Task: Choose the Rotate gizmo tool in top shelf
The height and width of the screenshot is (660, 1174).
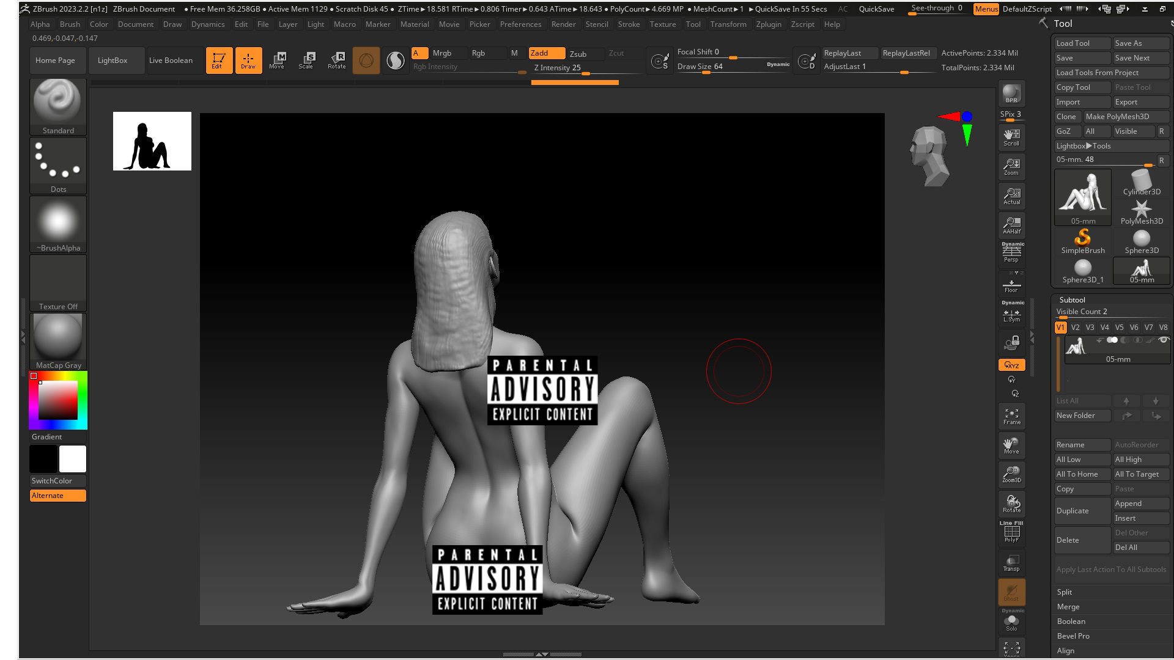Action: coord(336,60)
